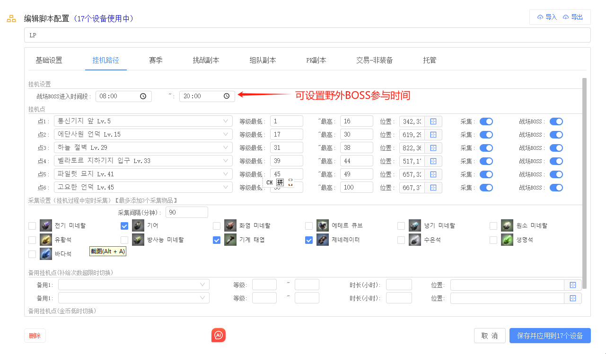Open the 挑战副本 tab

tap(206, 60)
